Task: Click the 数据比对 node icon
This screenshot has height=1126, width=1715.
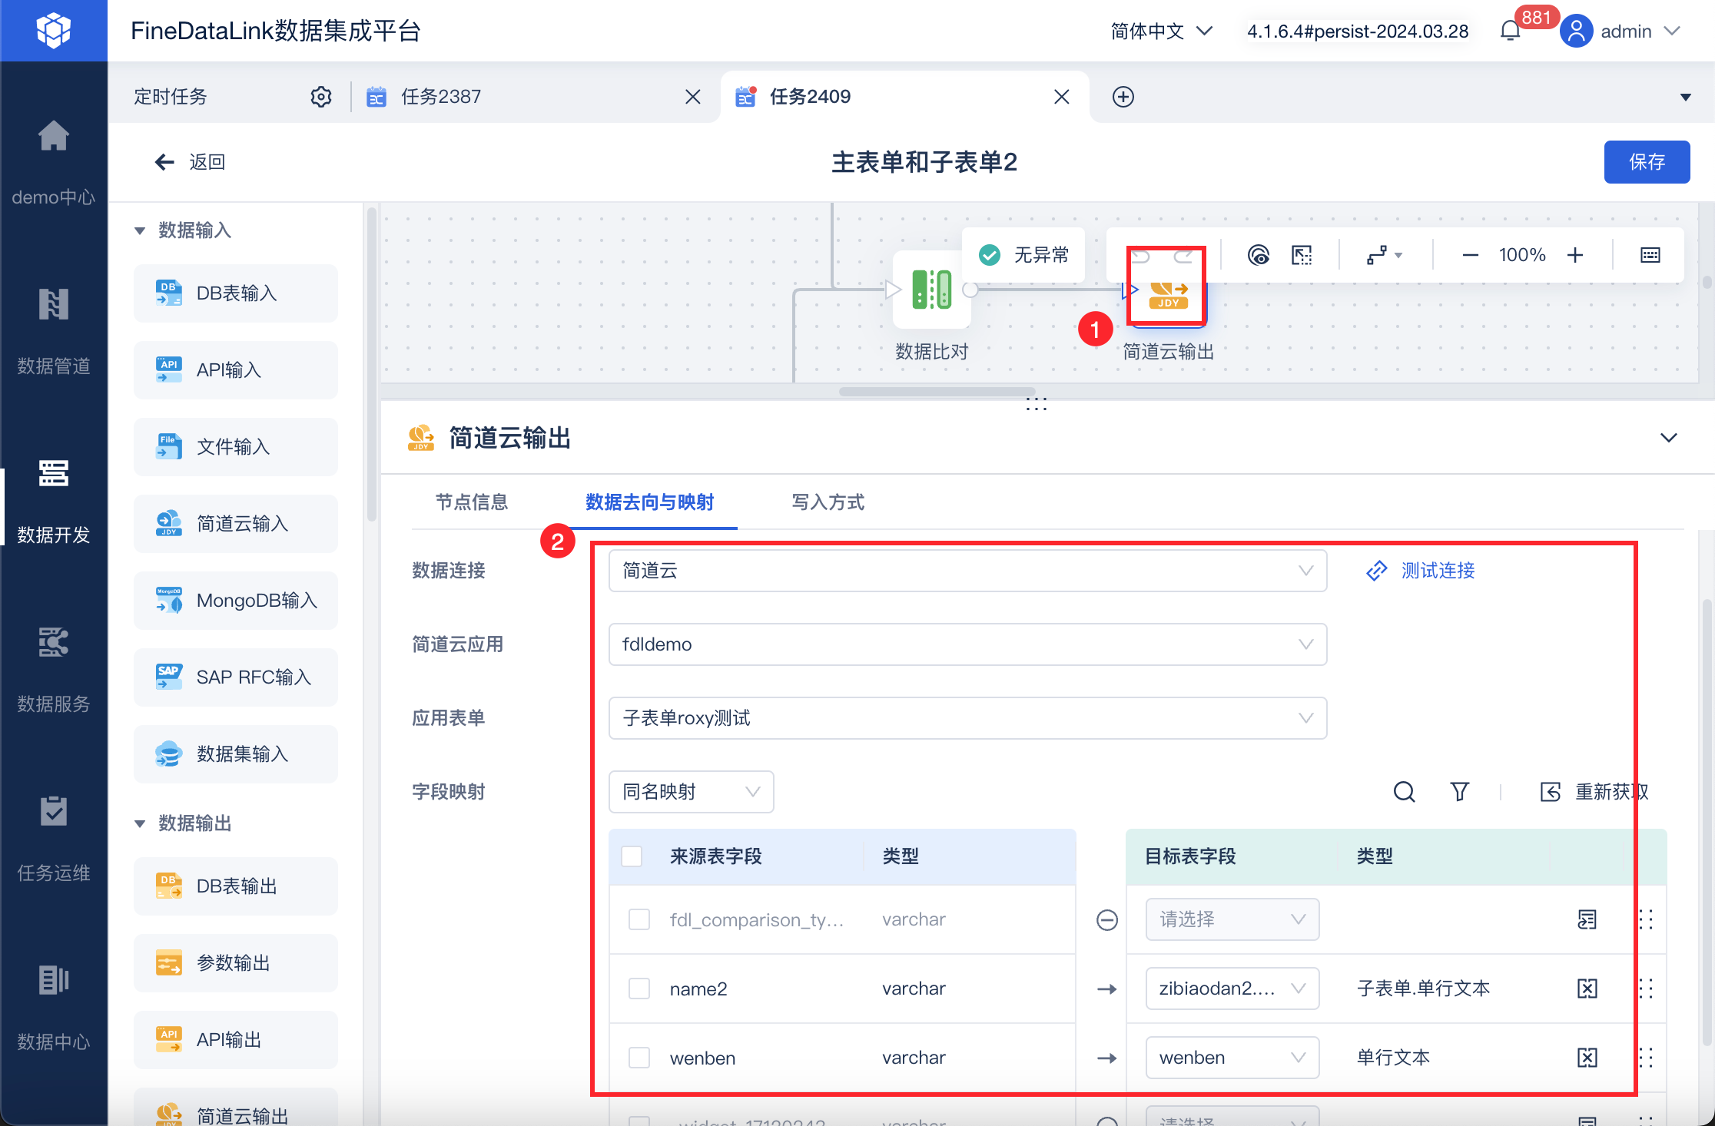Action: 931,290
